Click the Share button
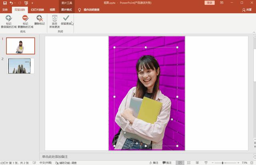Viewport: 256px width, 165px height. pyautogui.click(x=247, y=10)
